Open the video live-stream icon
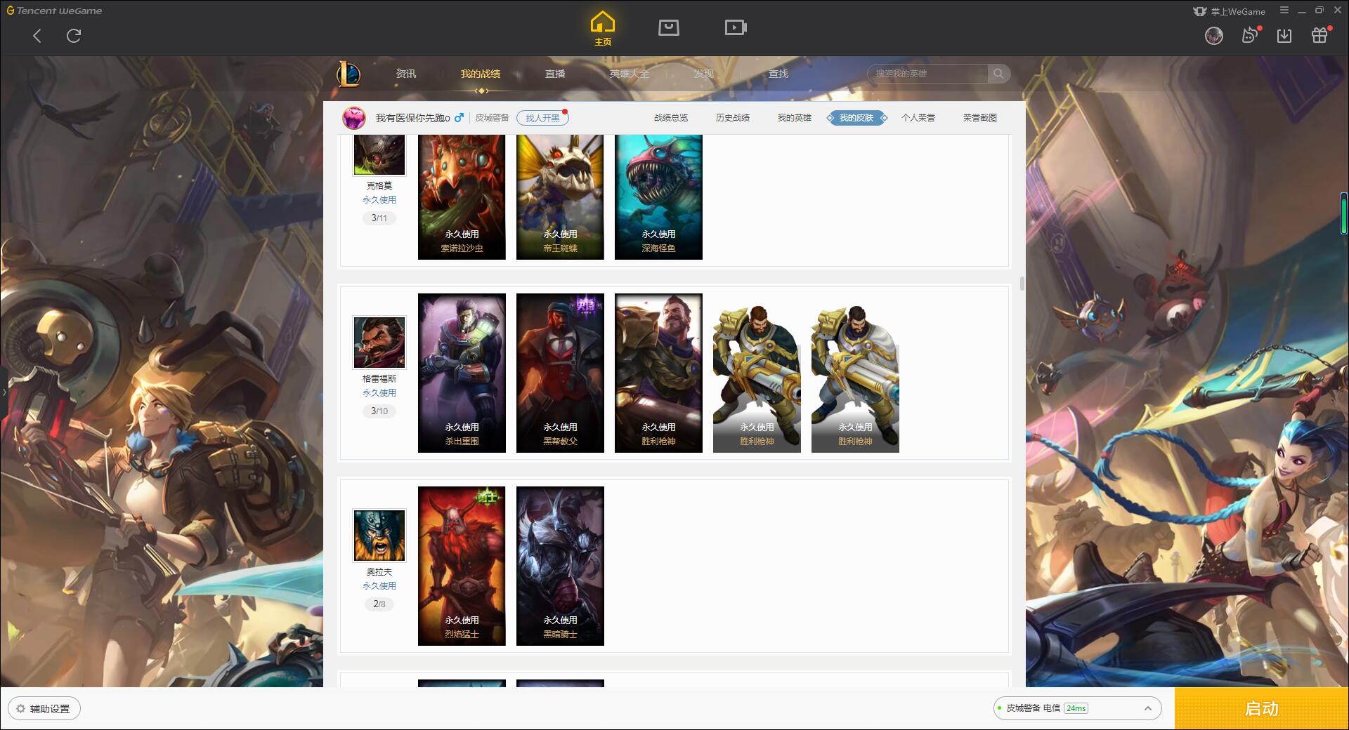The height and width of the screenshot is (730, 1349). point(736,27)
